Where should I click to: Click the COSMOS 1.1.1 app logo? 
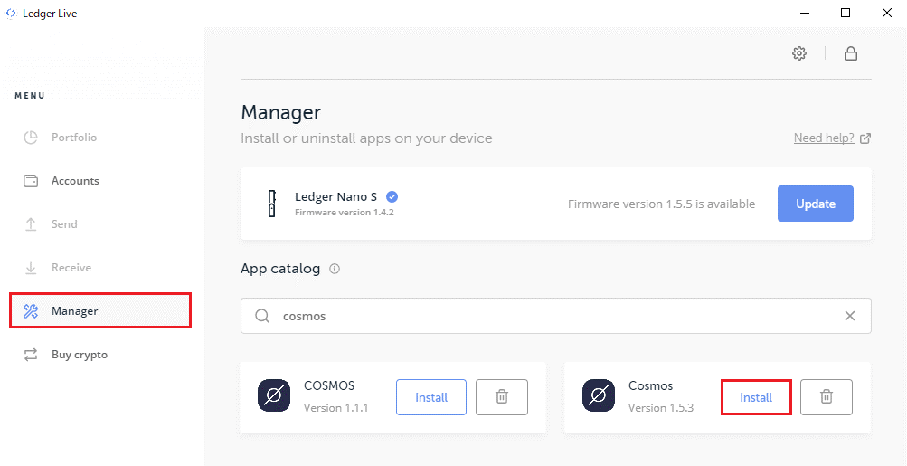(x=273, y=396)
